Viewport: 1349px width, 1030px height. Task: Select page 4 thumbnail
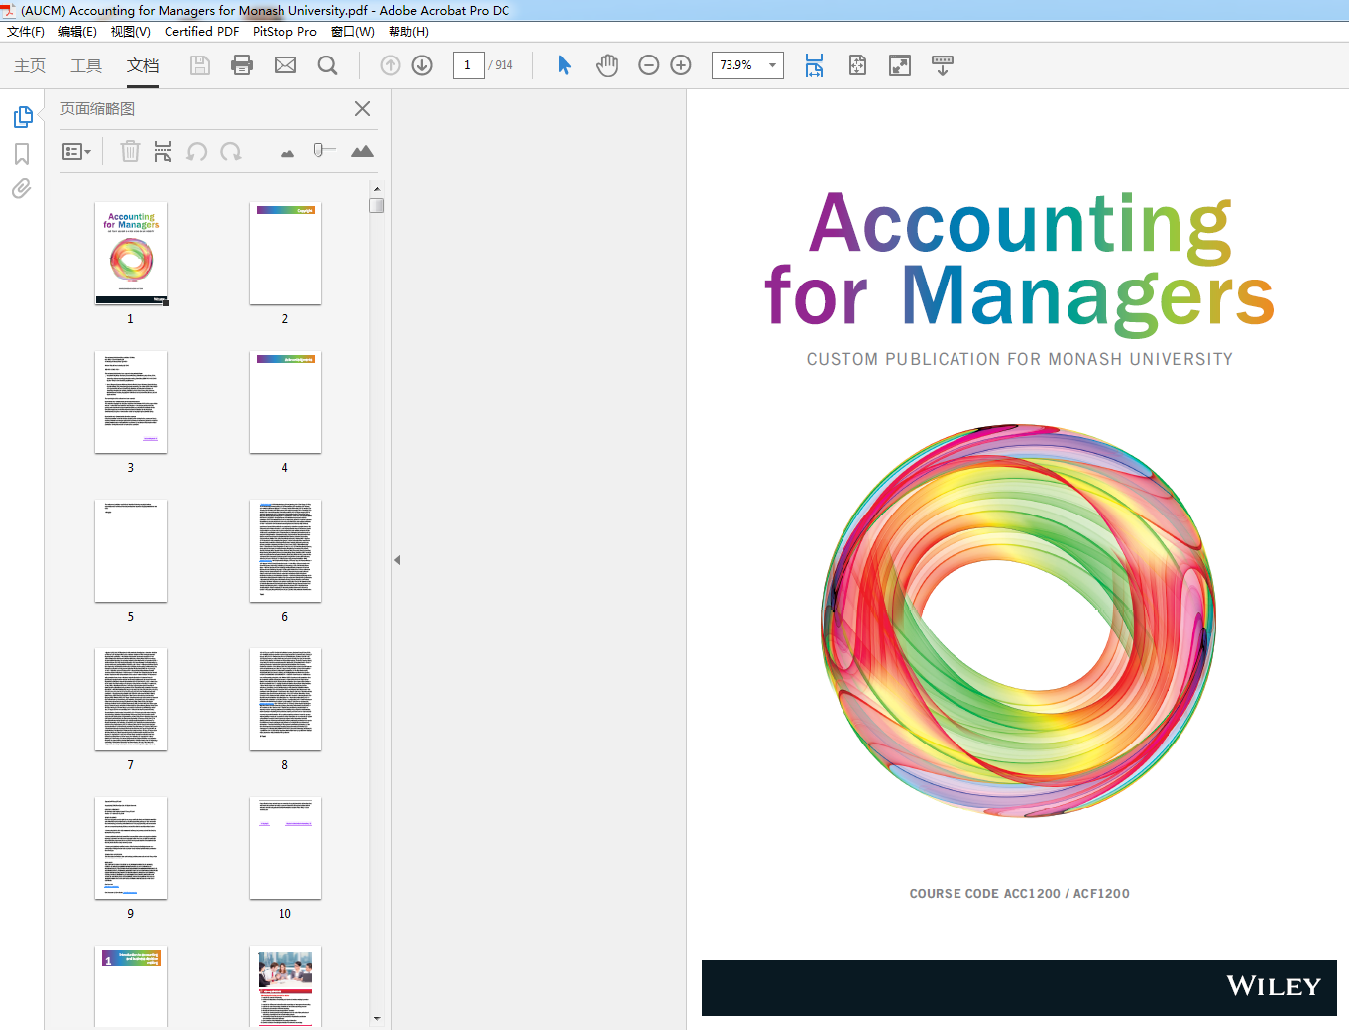pyautogui.click(x=285, y=402)
